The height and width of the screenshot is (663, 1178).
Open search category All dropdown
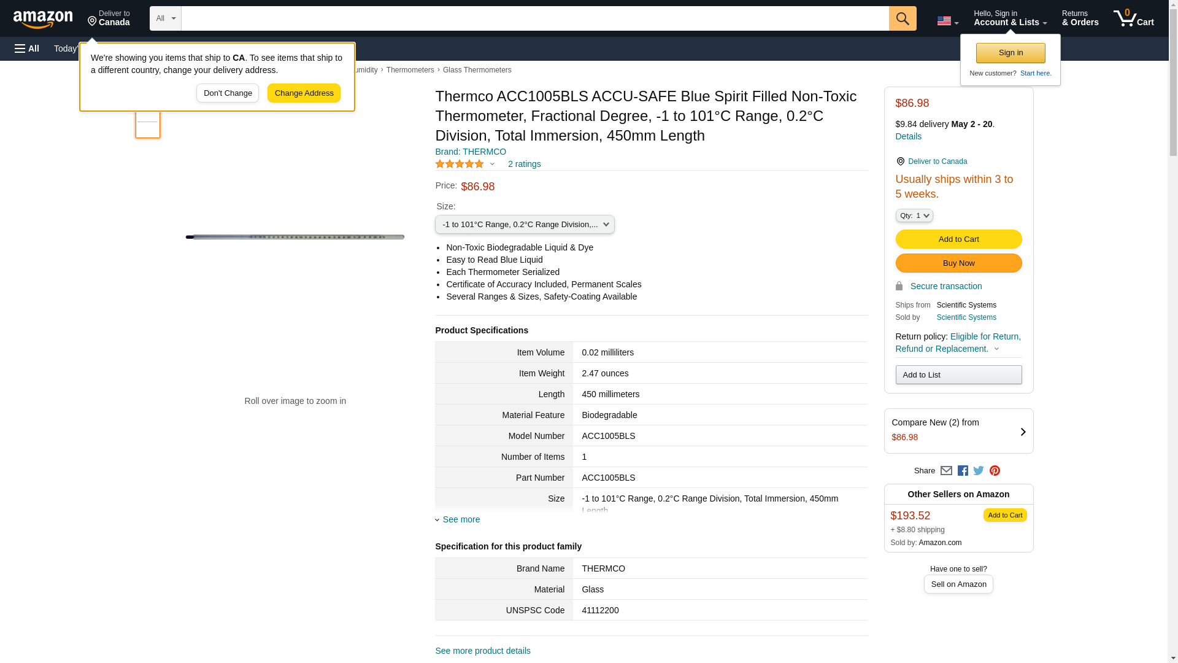click(165, 18)
